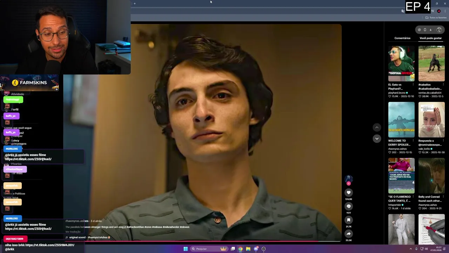Viewport: 449px width, 253px height.
Task: Go to next video with down chevron
Action: [x=377, y=139]
